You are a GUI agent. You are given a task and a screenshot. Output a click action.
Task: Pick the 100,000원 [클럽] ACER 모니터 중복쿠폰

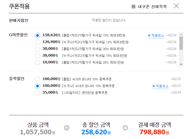(x=38, y=79)
